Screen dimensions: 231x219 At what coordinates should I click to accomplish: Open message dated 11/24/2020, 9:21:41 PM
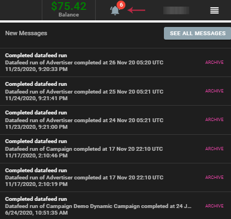[x=116, y=91]
